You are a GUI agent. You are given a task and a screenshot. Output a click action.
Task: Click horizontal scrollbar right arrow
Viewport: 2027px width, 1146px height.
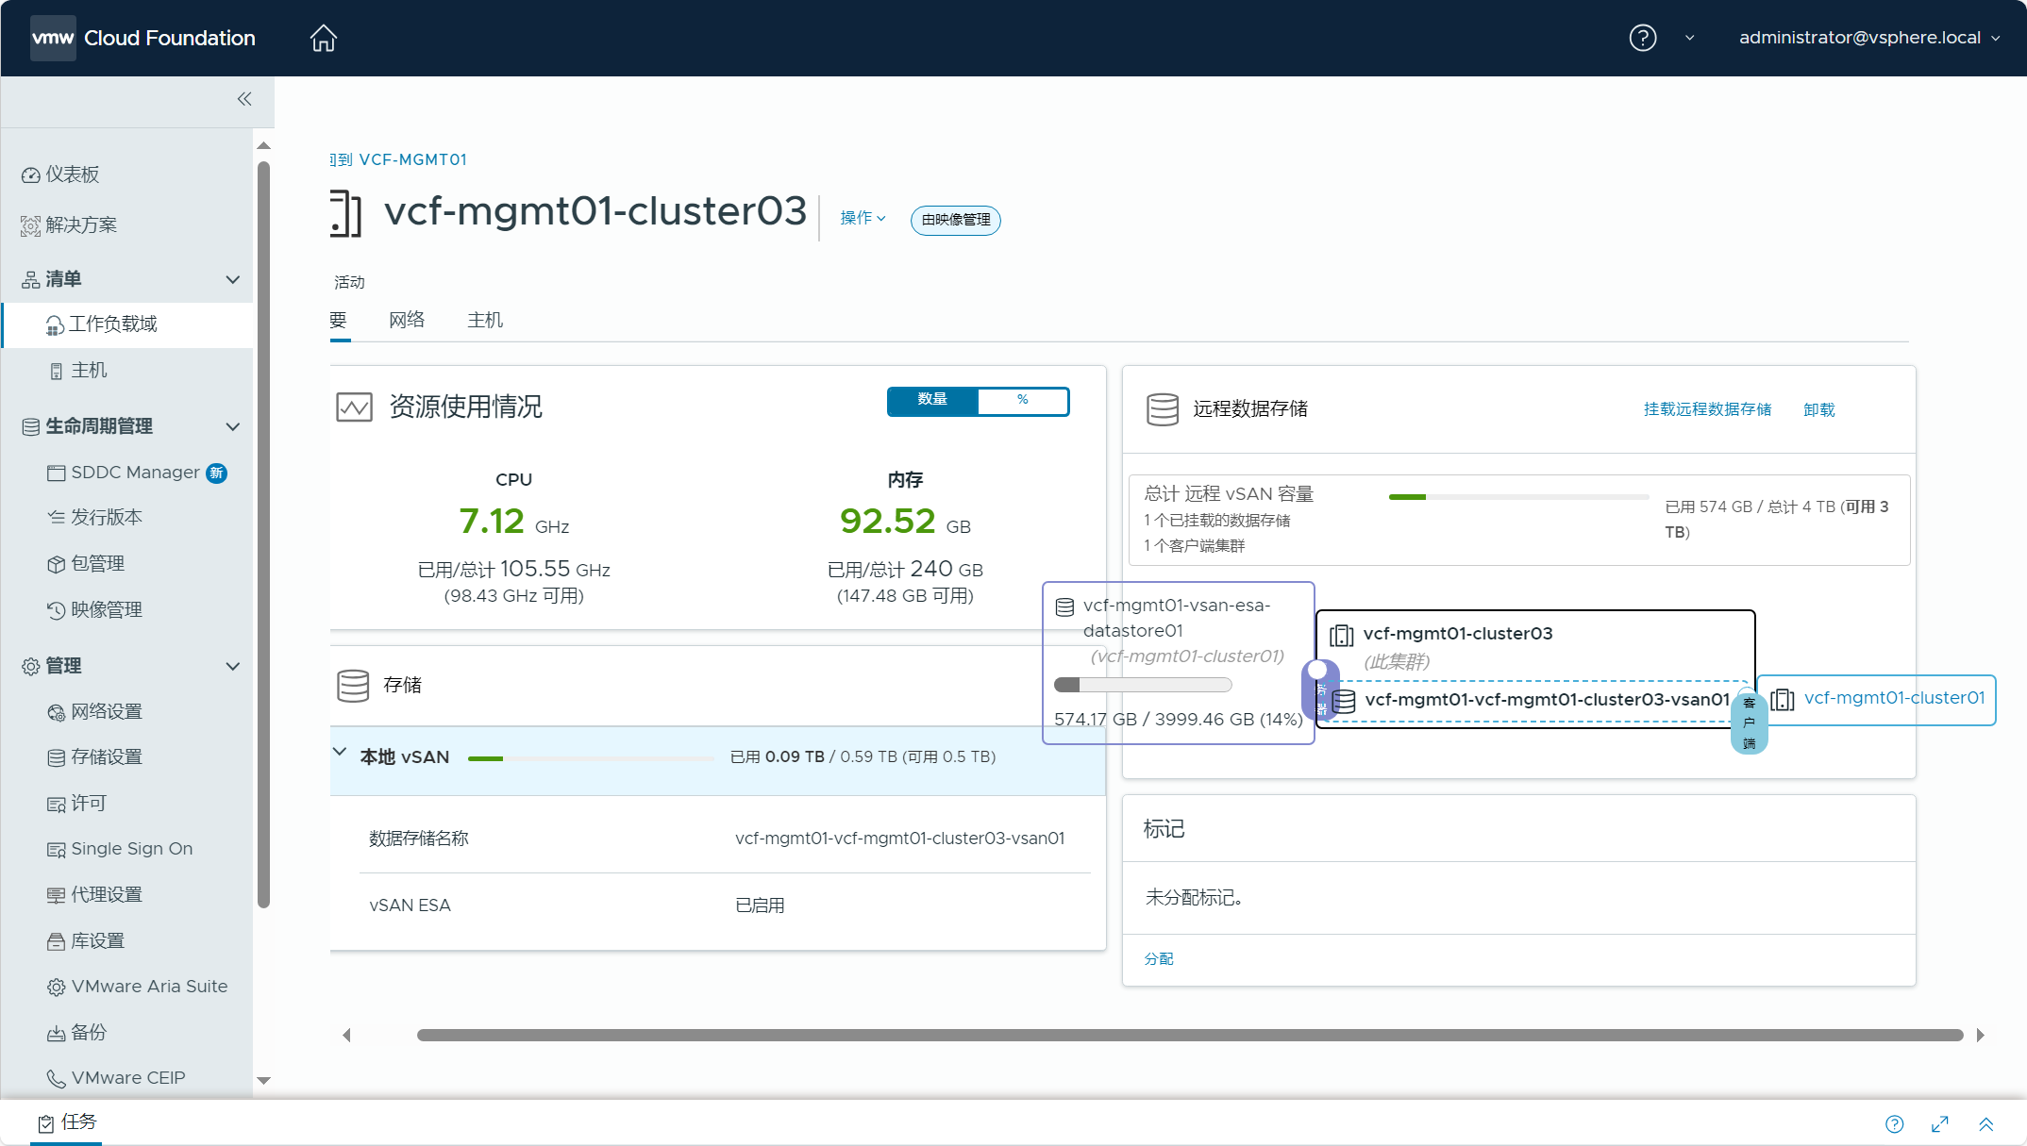tap(1980, 1035)
